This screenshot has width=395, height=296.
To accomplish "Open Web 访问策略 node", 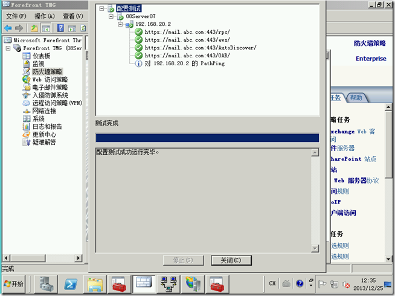I will [50, 79].
